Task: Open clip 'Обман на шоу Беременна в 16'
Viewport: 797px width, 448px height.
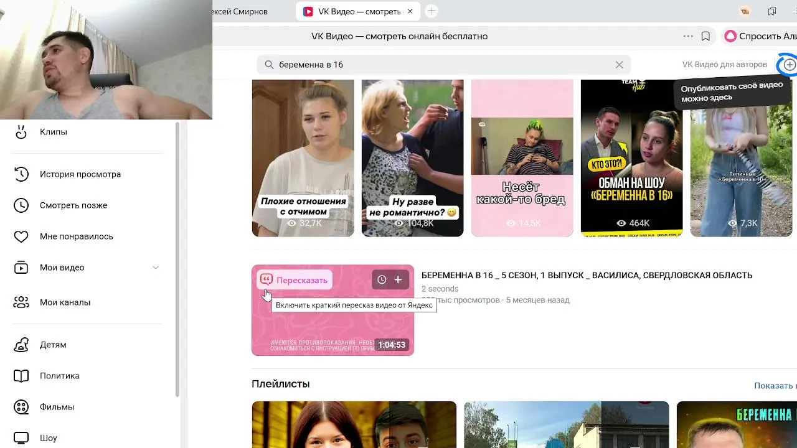Action: [x=631, y=158]
